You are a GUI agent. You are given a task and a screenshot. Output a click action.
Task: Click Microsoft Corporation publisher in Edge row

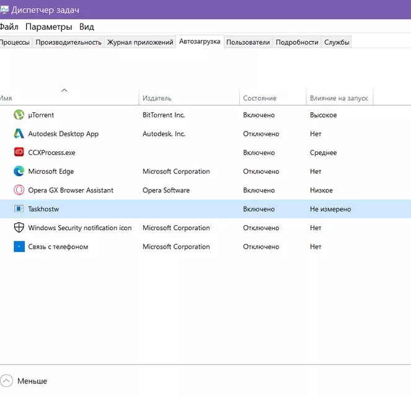[176, 171]
